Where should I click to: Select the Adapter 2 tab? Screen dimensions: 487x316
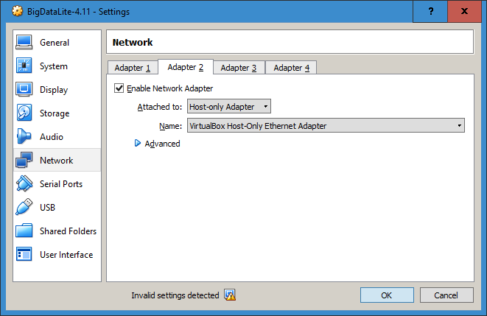coord(186,67)
